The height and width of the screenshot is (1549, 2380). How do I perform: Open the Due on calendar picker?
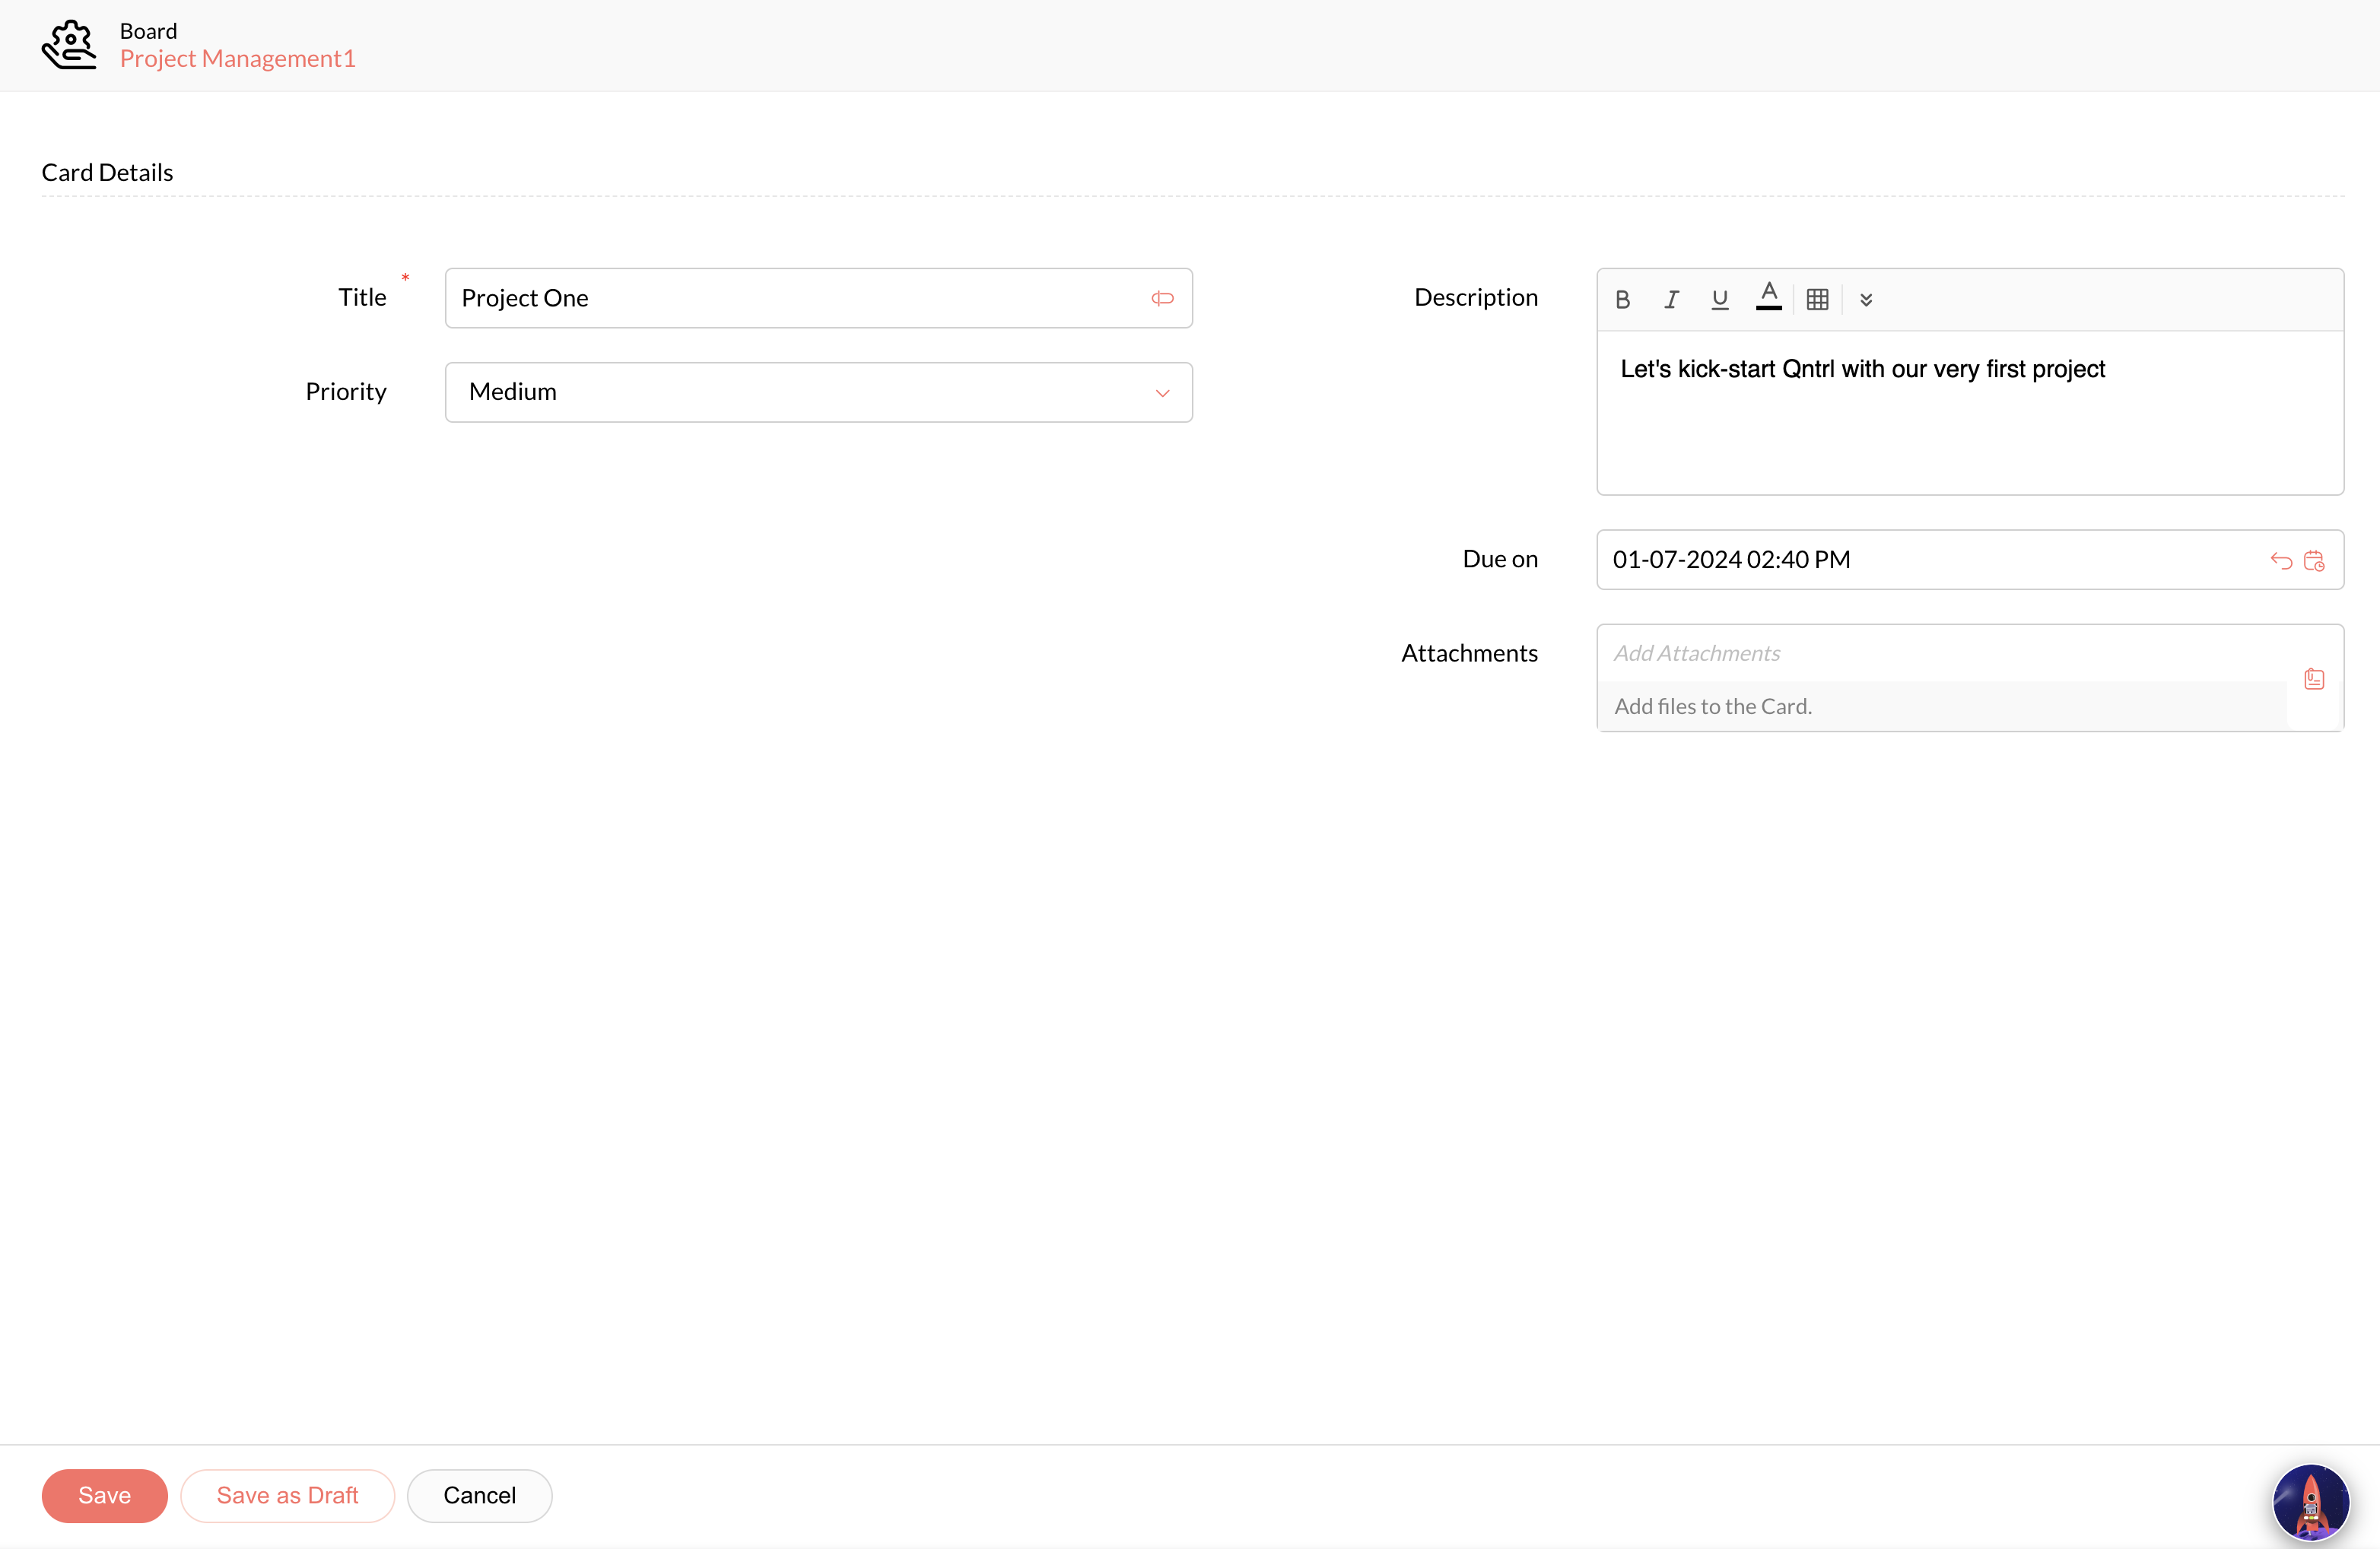pyautogui.click(x=2314, y=560)
